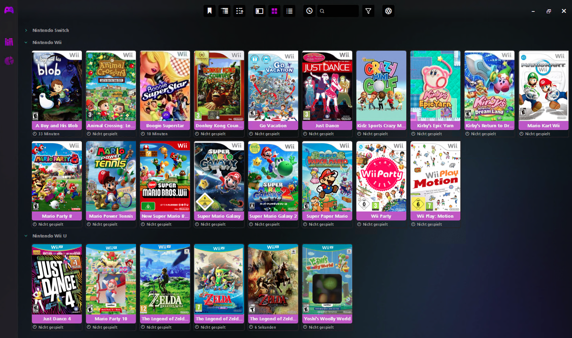Image resolution: width=572 pixels, height=338 pixels.
Task: Switch to the grid cover view
Action: (x=274, y=11)
